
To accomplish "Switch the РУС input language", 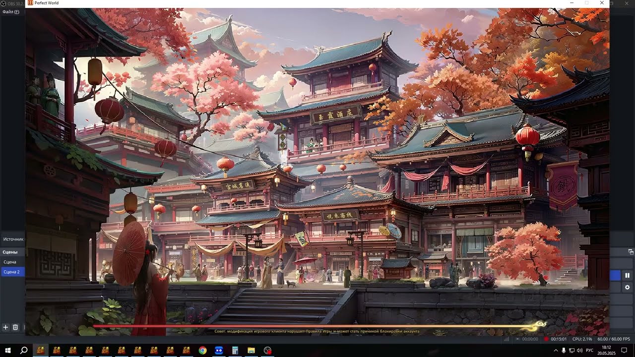I will tap(590, 351).
